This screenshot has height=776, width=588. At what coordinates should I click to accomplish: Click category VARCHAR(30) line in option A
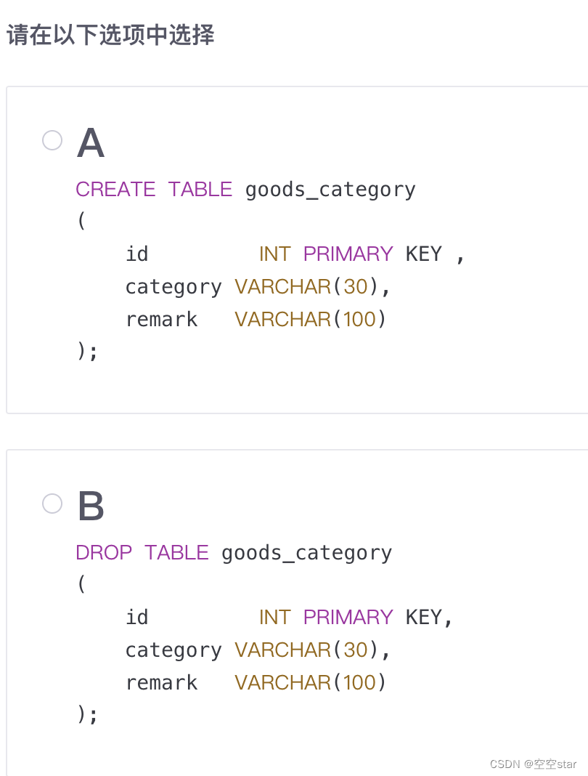(x=258, y=287)
